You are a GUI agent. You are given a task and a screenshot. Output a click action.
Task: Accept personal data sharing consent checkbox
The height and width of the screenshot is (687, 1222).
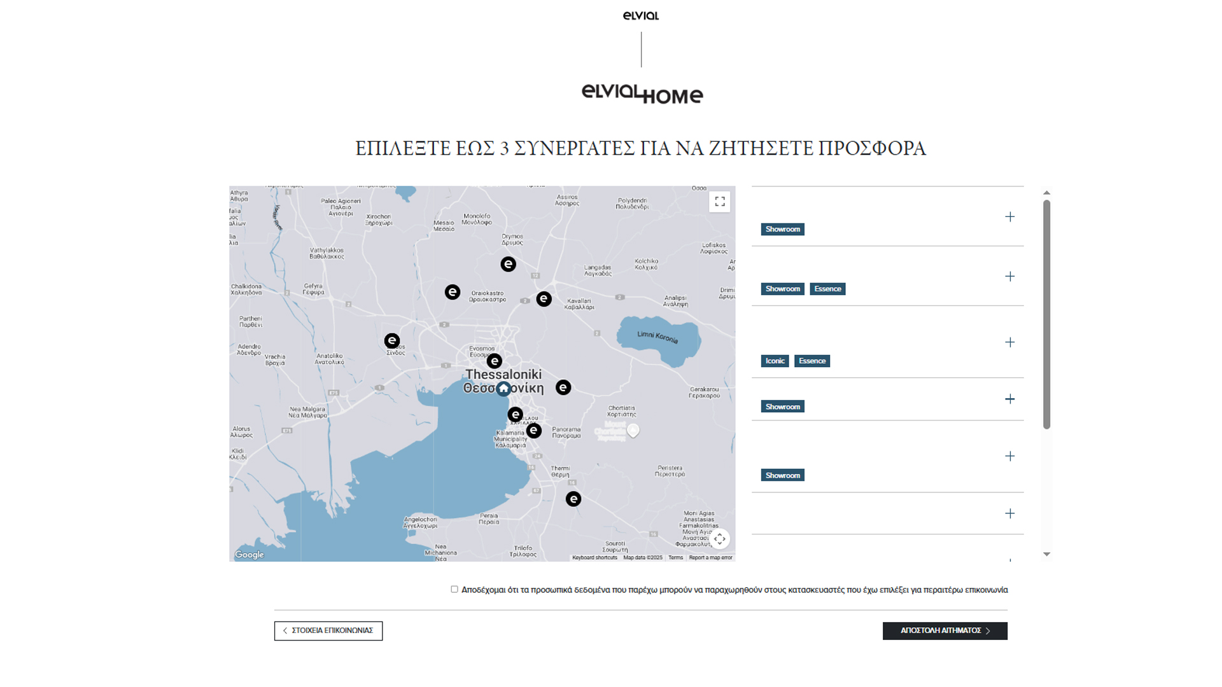454,590
